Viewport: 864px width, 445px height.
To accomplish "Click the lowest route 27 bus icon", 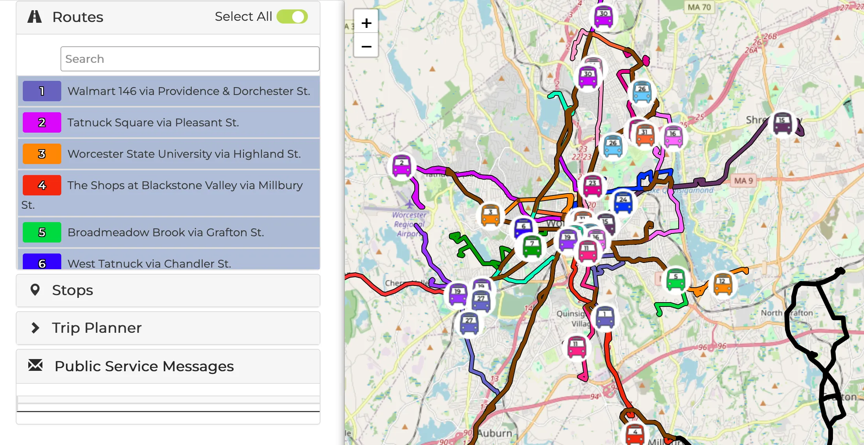I will pyautogui.click(x=469, y=323).
